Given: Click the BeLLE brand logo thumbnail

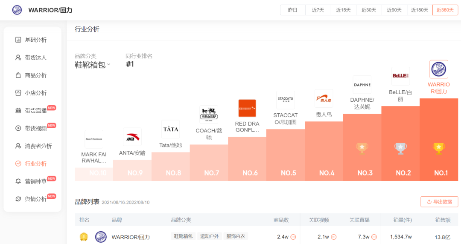Looking at the screenshot, I should (400, 76).
